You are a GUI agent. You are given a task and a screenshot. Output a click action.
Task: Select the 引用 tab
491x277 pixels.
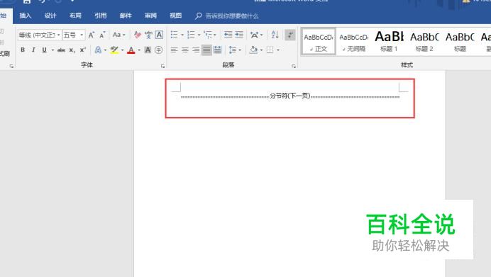101,16
